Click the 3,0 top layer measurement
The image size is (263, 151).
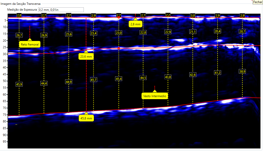pyautogui.click(x=193, y=15)
